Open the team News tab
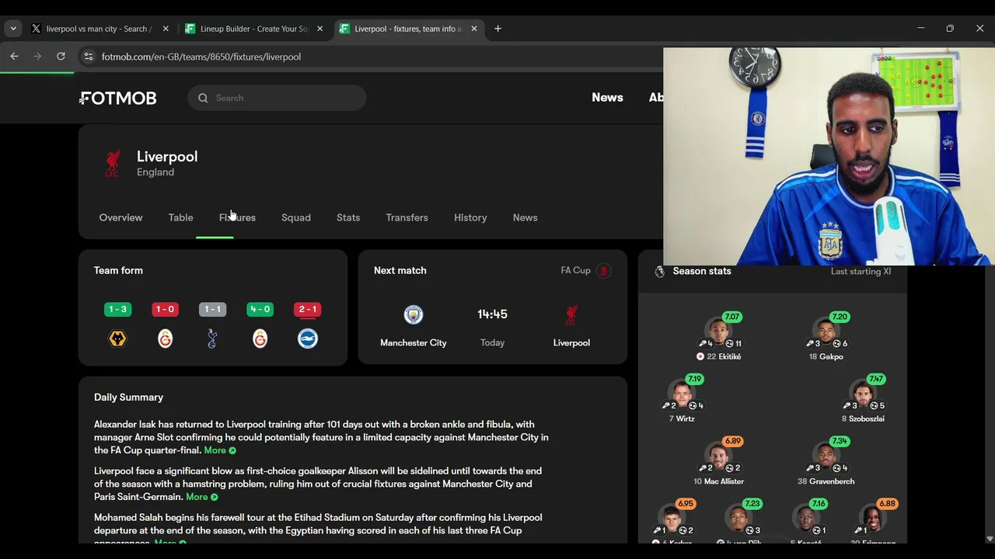 (525, 217)
